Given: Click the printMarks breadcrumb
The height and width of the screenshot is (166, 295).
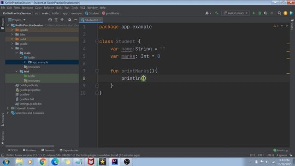Looking at the screenshot, I should click(111, 13).
